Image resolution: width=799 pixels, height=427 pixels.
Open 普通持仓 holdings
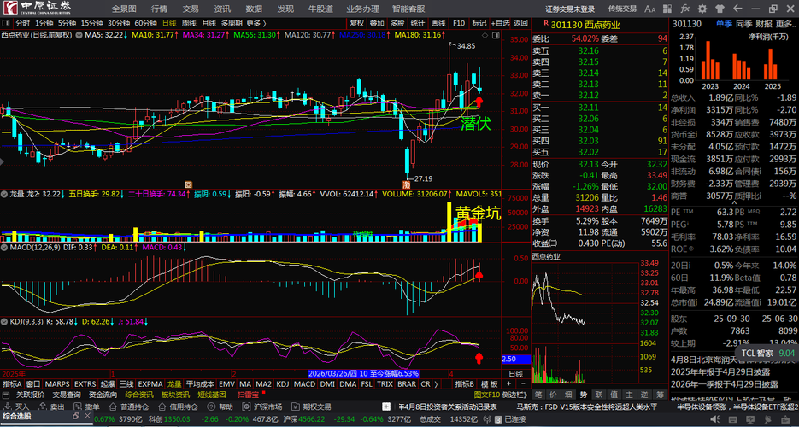[x=129, y=407]
